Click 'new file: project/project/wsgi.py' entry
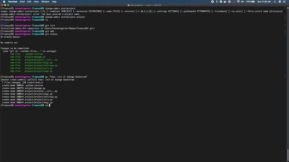 pyautogui.click(x=31, y=71)
